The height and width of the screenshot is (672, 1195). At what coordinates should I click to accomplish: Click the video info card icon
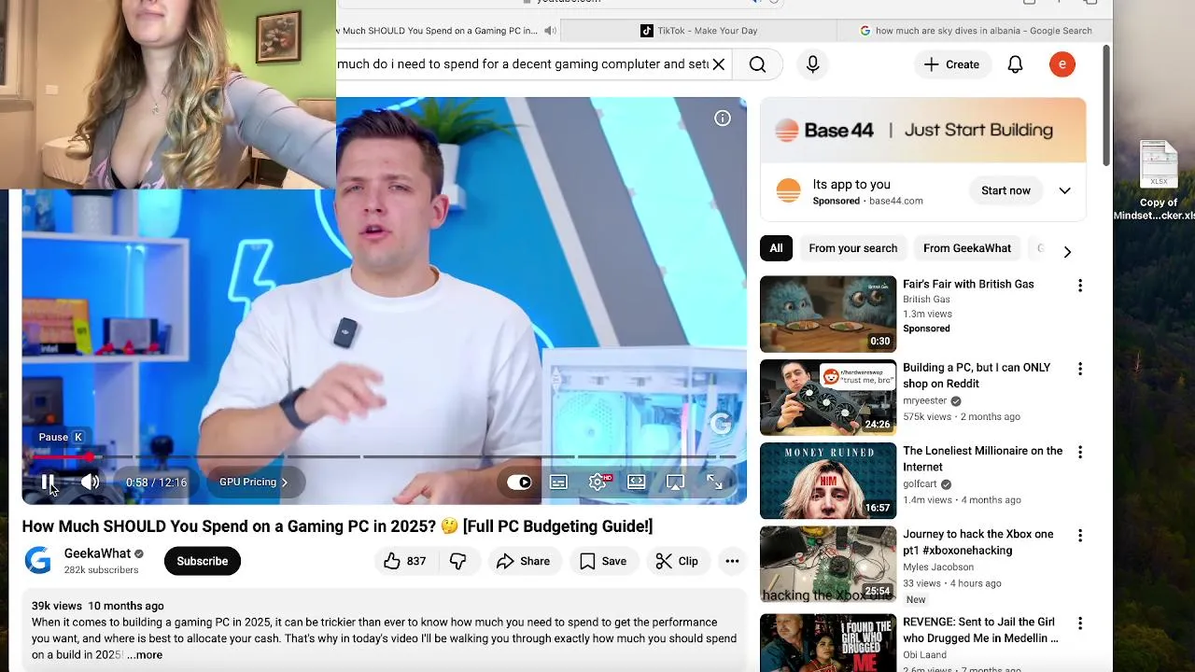click(723, 119)
